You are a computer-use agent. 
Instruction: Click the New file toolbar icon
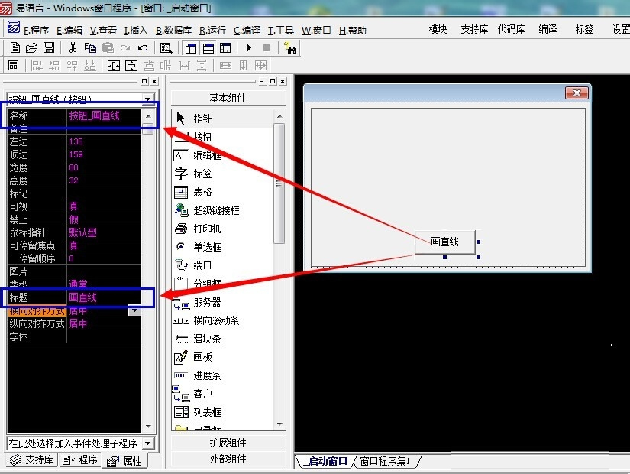pyautogui.click(x=15, y=47)
